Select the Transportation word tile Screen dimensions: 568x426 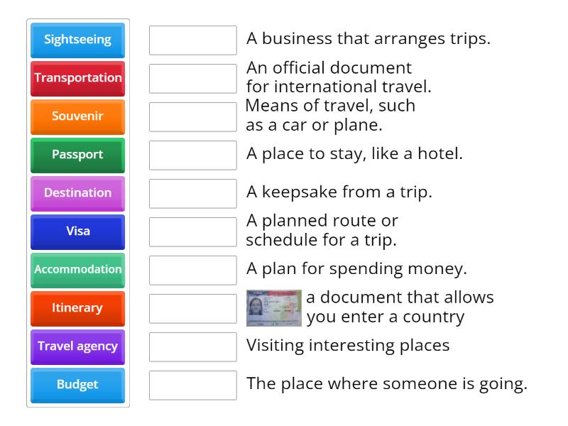pyautogui.click(x=77, y=79)
